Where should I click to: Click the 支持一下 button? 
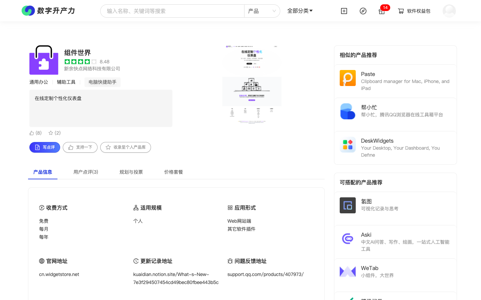[x=80, y=147]
